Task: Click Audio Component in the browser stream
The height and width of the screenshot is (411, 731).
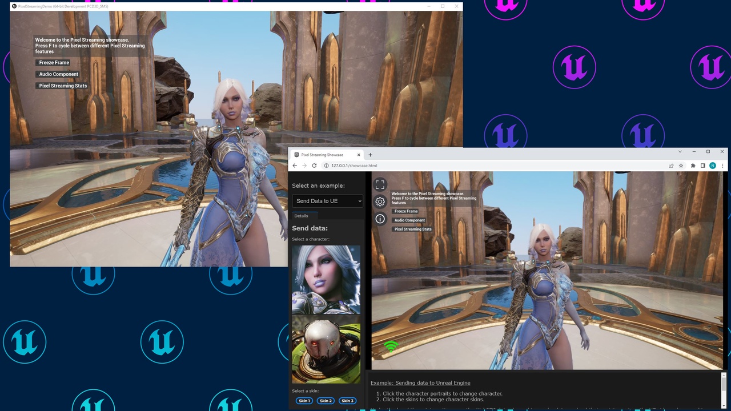Action: pyautogui.click(x=409, y=220)
